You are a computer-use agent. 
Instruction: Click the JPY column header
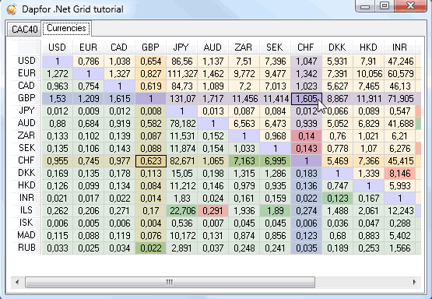[181, 47]
